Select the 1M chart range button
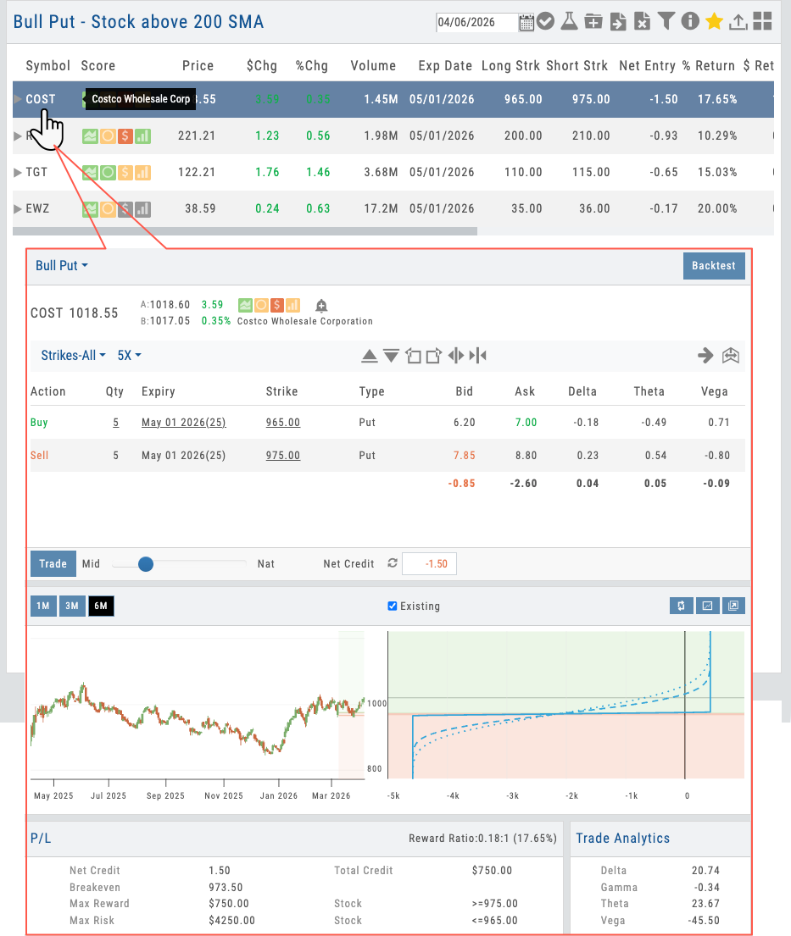This screenshot has height=936, width=791. 43,606
